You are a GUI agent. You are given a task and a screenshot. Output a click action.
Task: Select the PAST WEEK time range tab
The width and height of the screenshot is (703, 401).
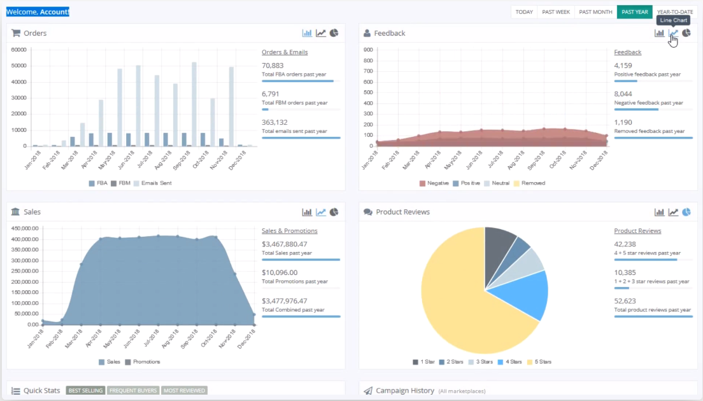555,12
